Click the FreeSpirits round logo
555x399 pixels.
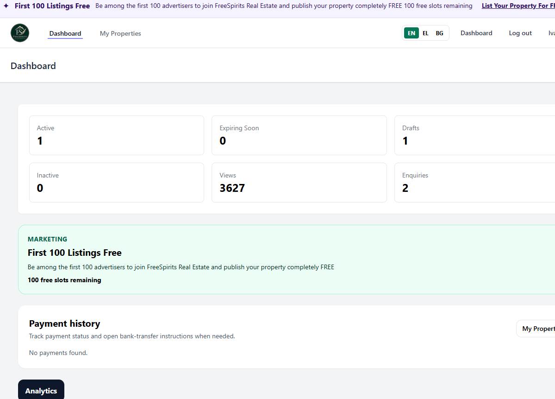click(20, 33)
